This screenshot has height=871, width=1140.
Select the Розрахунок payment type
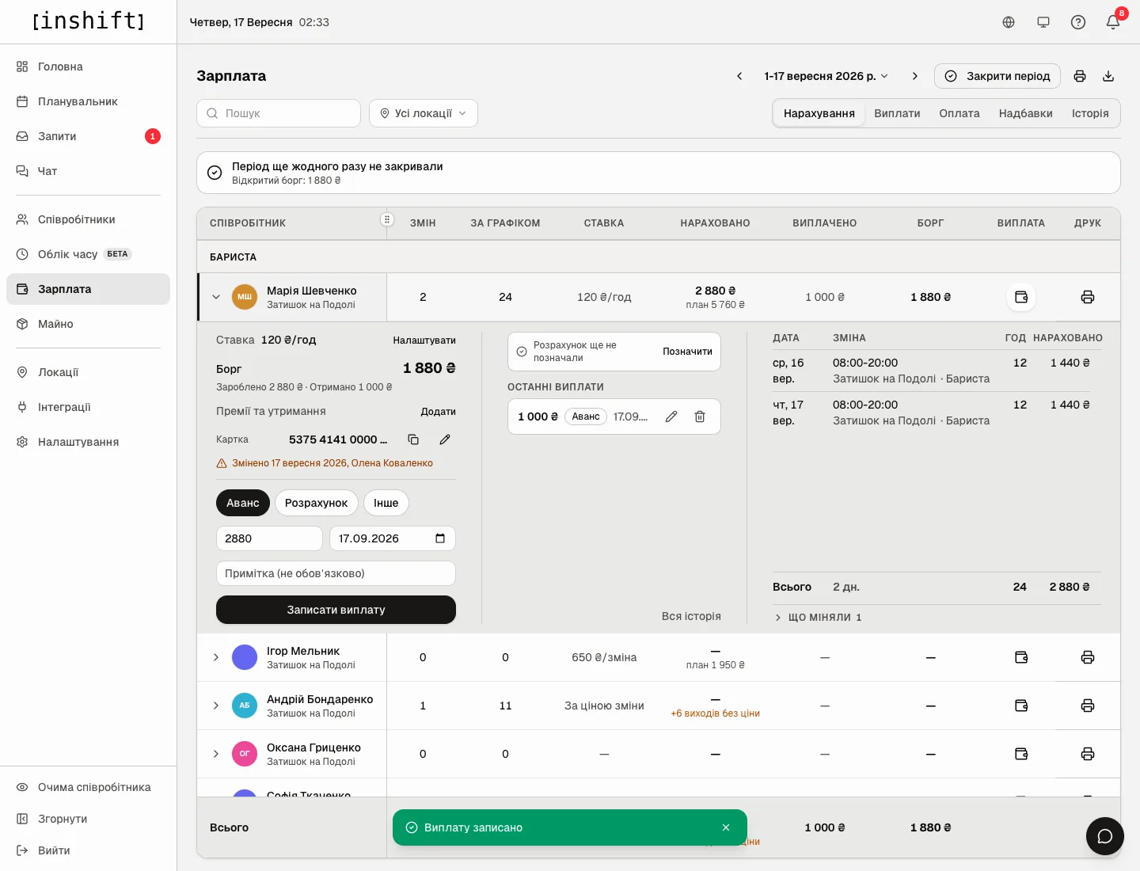coord(316,503)
